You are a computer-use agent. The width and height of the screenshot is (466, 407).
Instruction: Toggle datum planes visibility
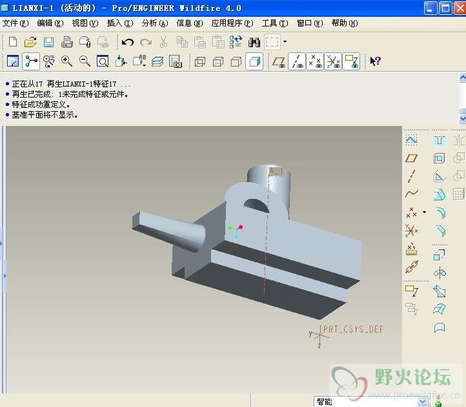pyautogui.click(x=279, y=61)
